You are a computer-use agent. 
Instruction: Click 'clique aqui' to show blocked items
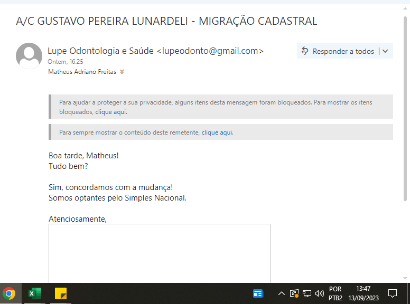click(x=111, y=112)
